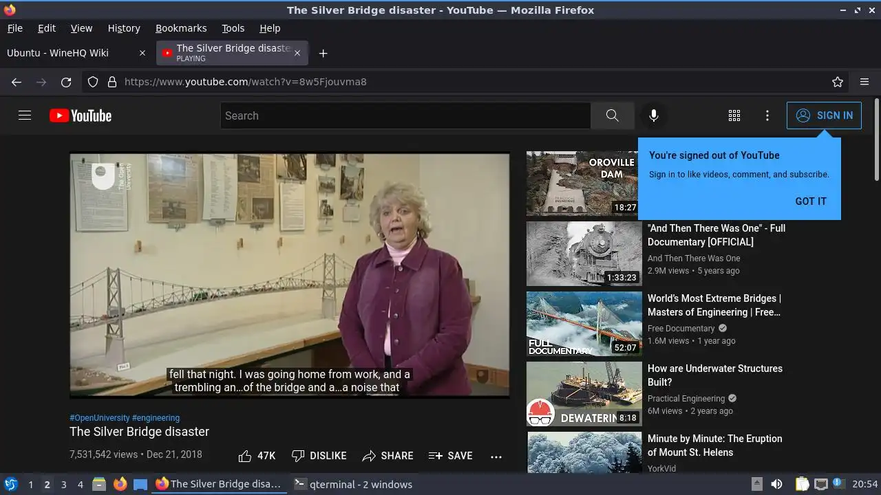Image resolution: width=881 pixels, height=495 pixels.
Task: Open the taskbar application launcher menu
Action: pyautogui.click(x=11, y=484)
